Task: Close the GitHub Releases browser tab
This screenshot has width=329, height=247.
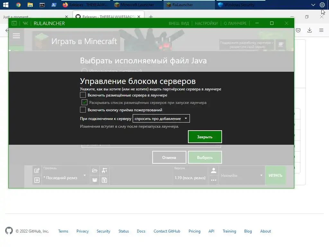Action: pos(139,17)
